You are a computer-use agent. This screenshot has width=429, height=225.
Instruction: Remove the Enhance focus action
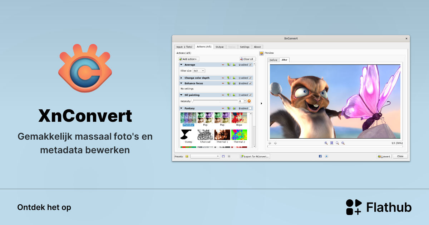click(x=223, y=83)
